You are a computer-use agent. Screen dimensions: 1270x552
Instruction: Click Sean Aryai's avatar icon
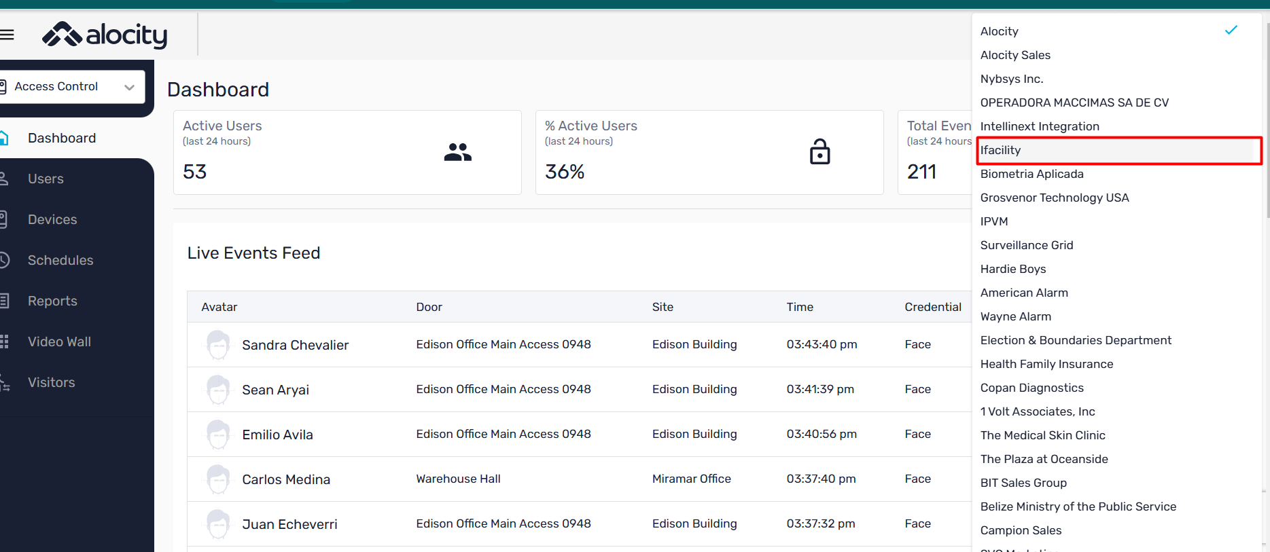pyautogui.click(x=218, y=390)
